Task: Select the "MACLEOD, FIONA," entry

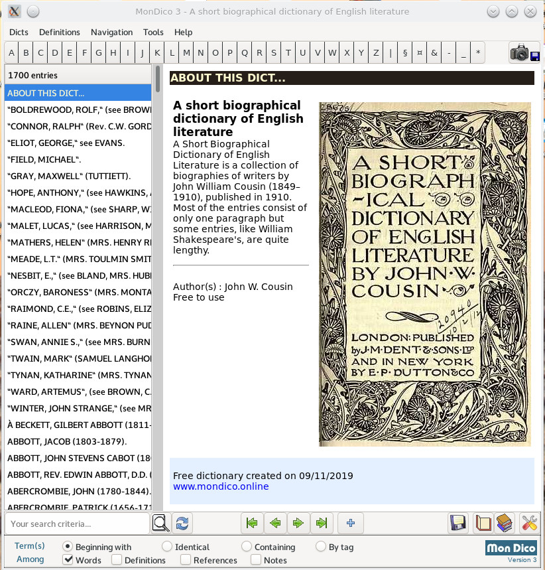Action: (x=78, y=210)
